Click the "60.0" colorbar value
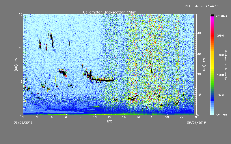Viewport: 231px width, 144px height. point(221,95)
